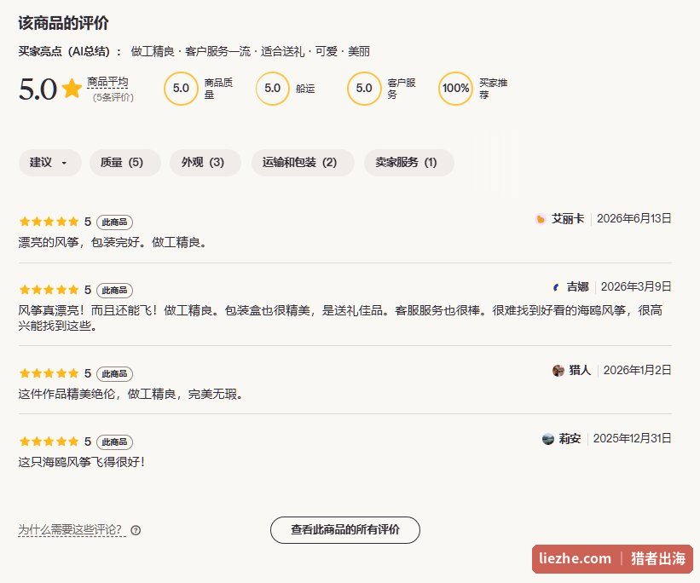700x583 pixels.
Task: Click 此商品 tag on 艾丽卡's review
Action: point(114,222)
